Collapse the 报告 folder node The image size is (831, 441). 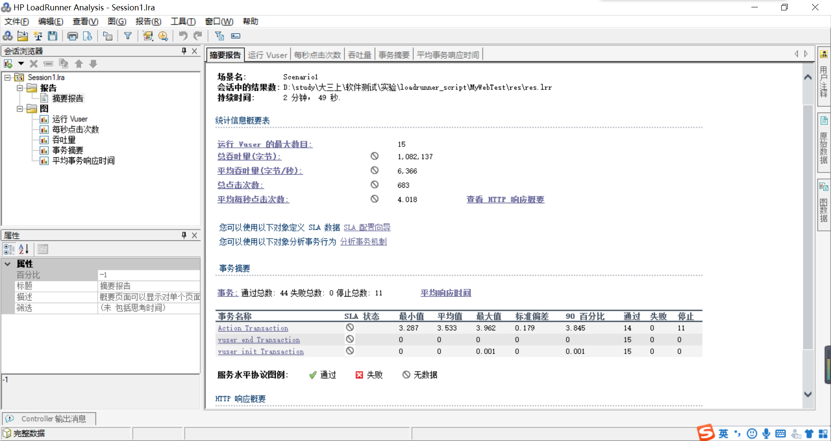[19, 88]
